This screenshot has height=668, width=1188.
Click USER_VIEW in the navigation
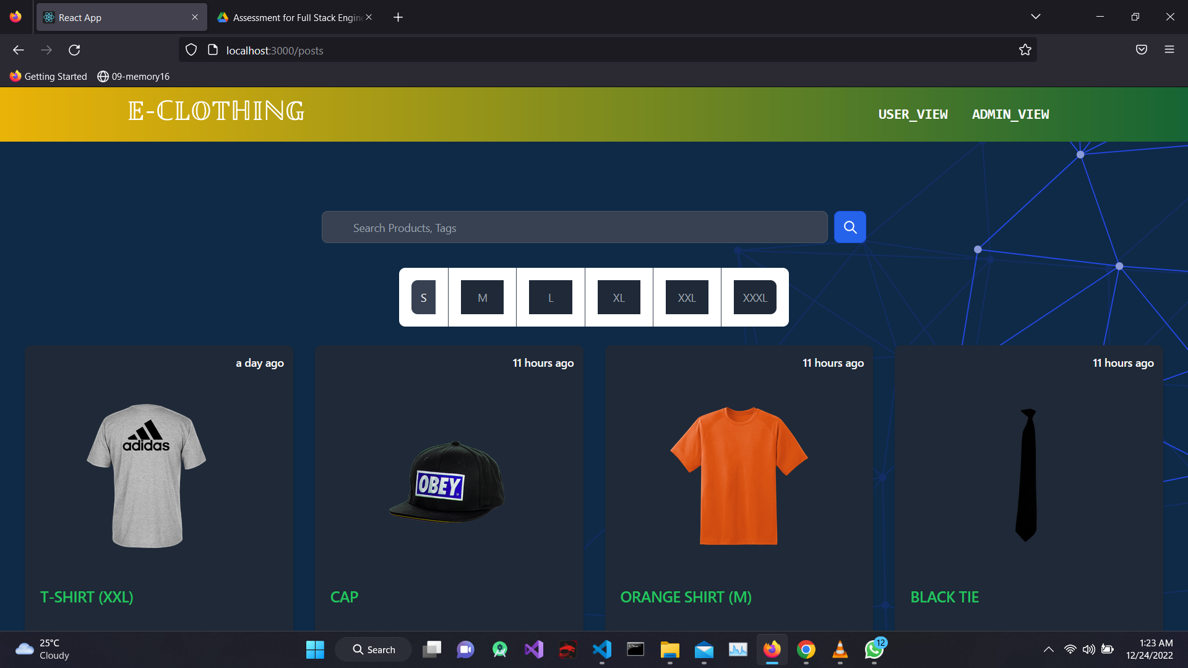(x=913, y=114)
